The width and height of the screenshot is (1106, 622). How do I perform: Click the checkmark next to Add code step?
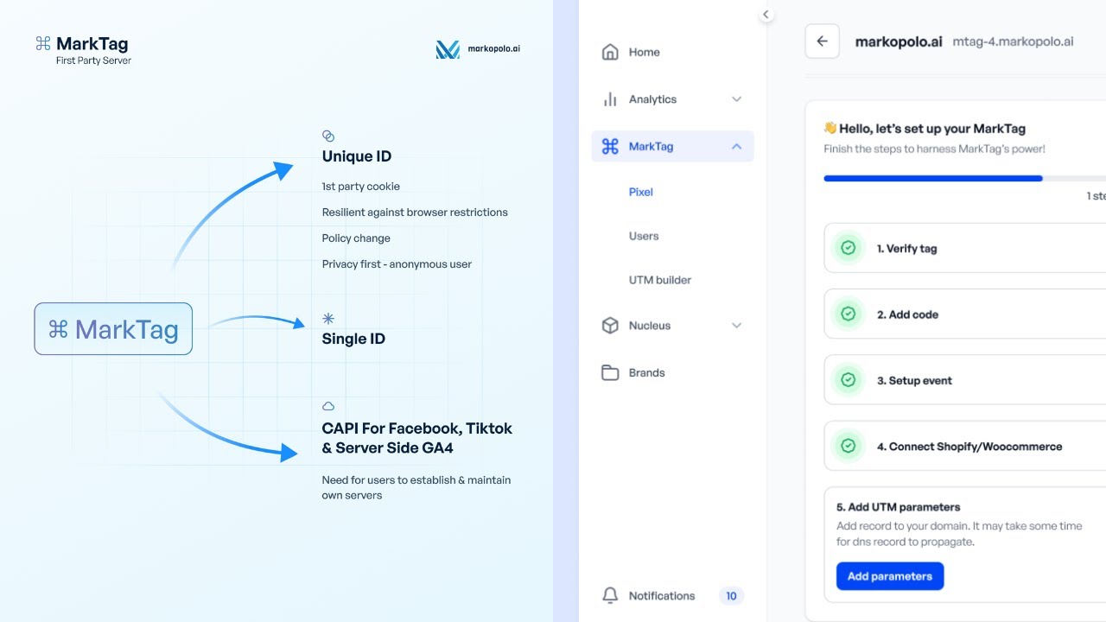(x=848, y=314)
